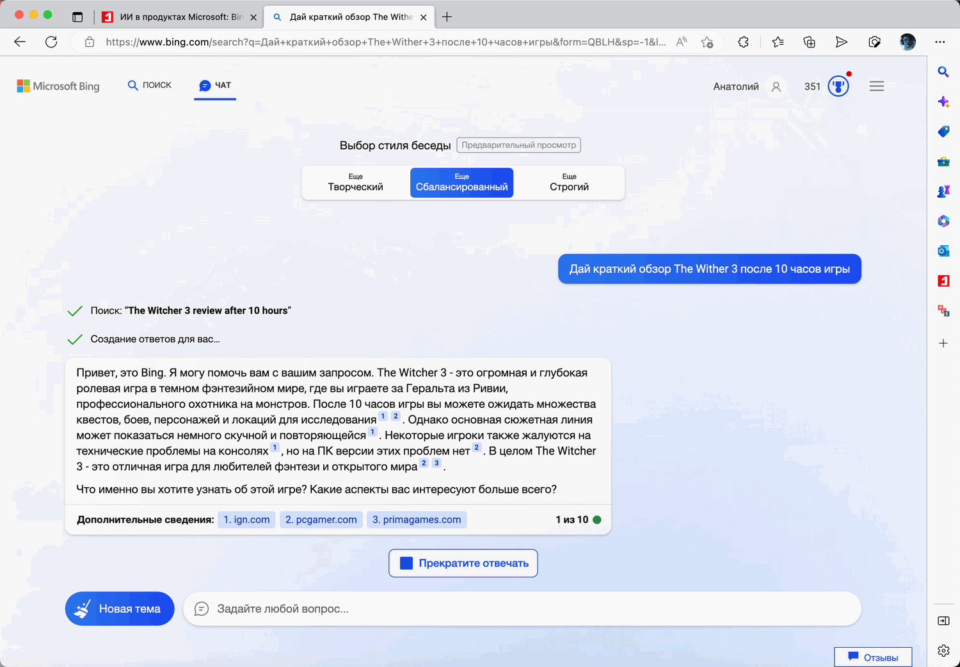960x667 pixels.
Task: Click the Прекратите отвечать button
Action: point(463,563)
